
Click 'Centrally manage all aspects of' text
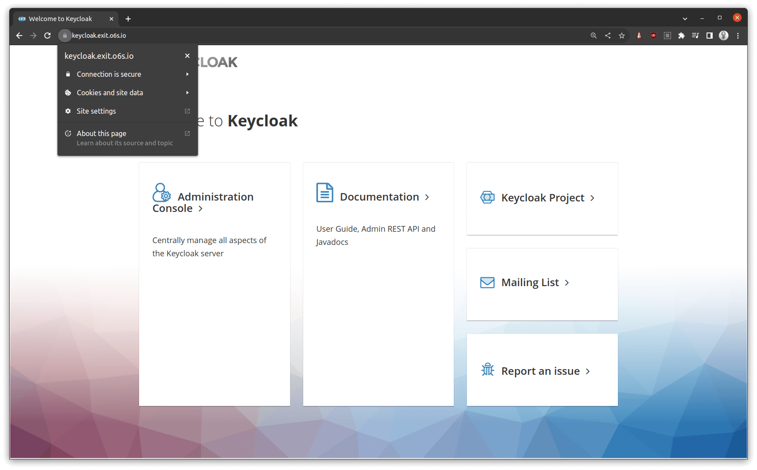[209, 240]
